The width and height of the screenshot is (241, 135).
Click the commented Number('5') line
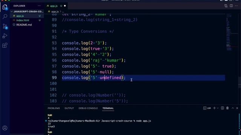point(95,101)
